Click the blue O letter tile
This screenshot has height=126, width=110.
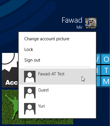(x=105, y=59)
